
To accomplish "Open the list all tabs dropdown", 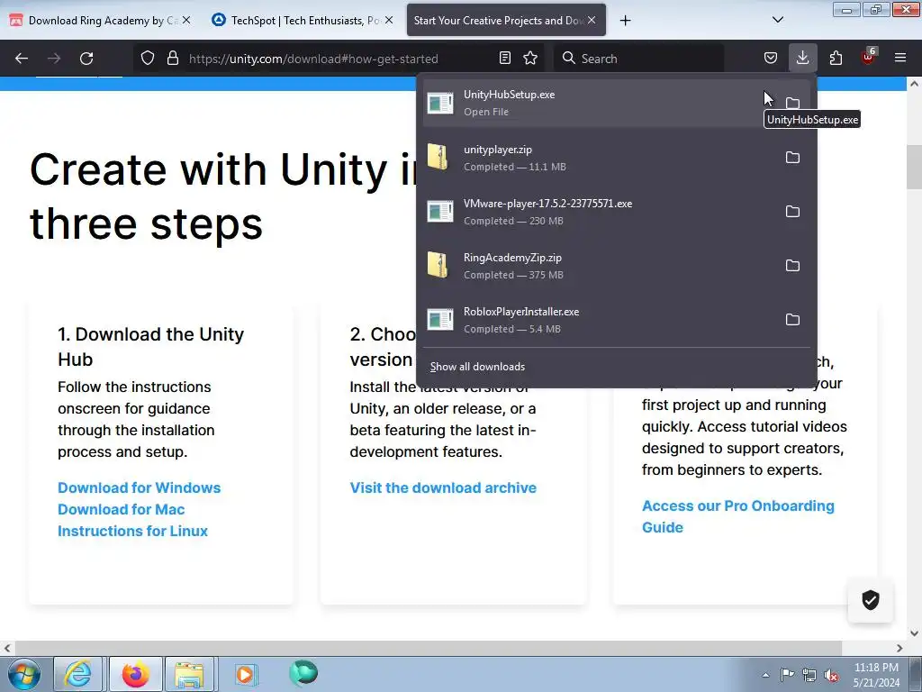I will click(777, 20).
